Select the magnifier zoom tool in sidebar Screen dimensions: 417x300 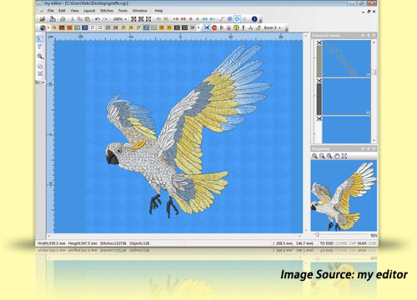[x=40, y=57]
